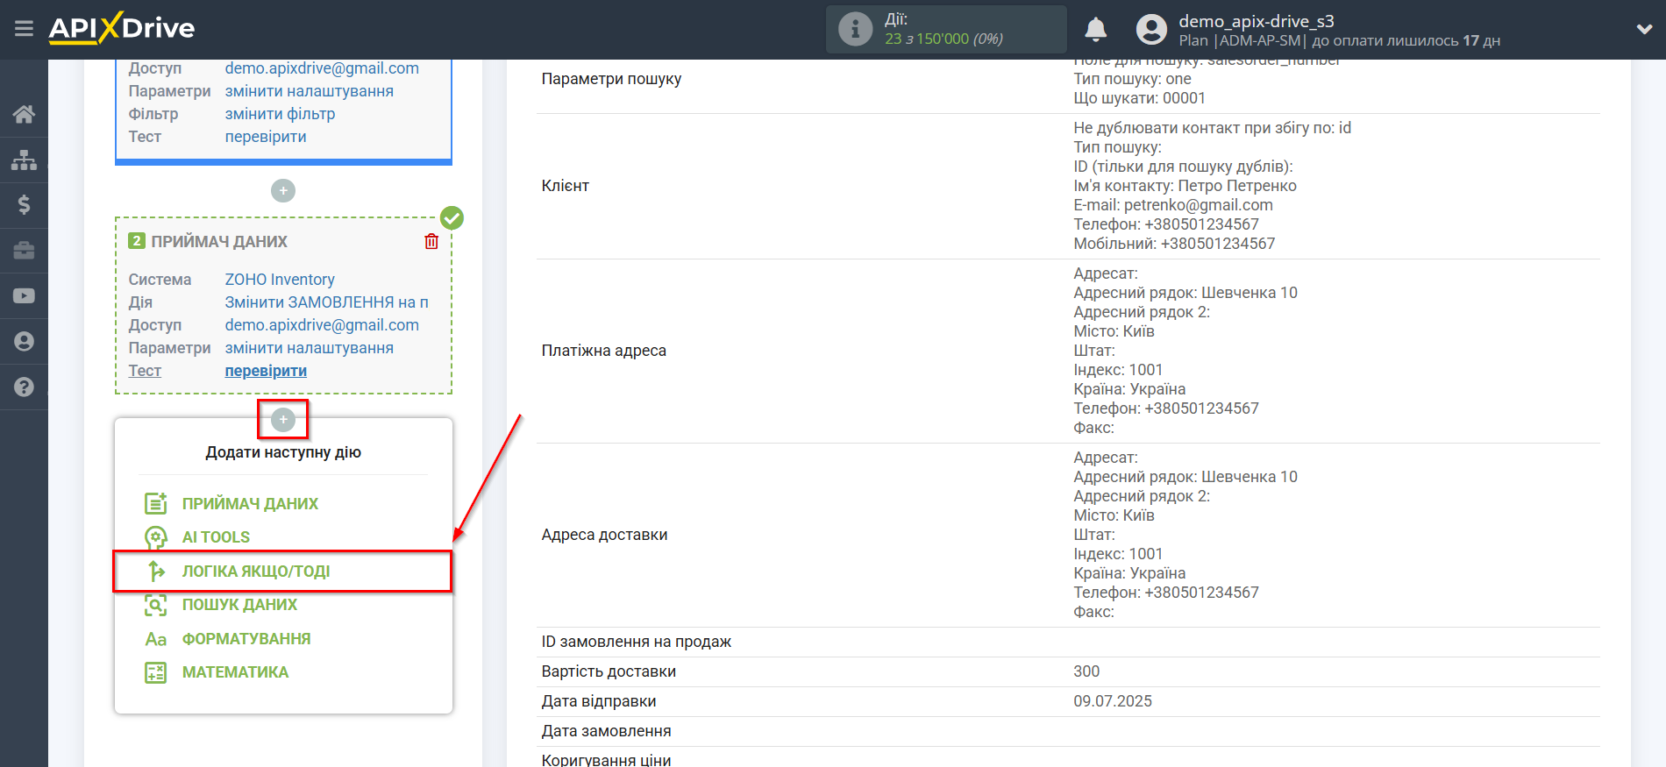This screenshot has width=1666, height=767.
Task: Open the briefcase icon in the sidebar
Action: tap(24, 251)
